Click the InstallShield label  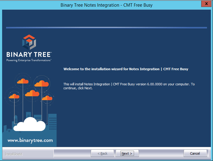click(x=14, y=154)
